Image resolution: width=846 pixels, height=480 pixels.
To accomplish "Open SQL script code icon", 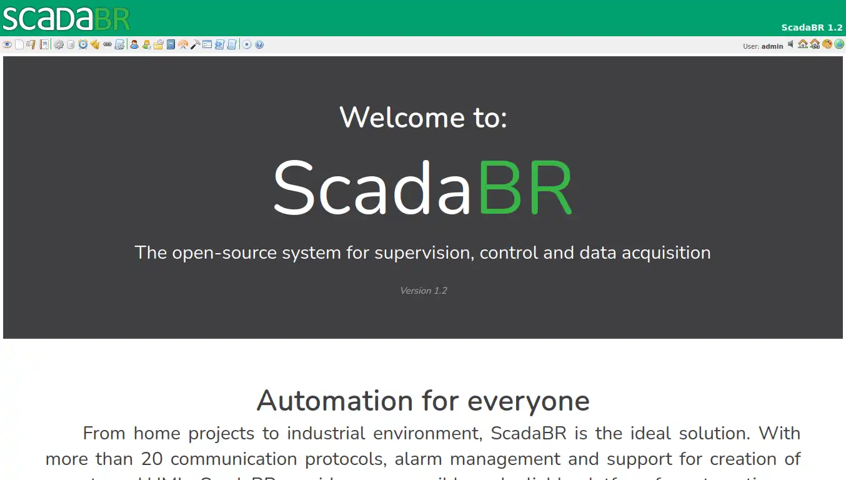I will [219, 44].
